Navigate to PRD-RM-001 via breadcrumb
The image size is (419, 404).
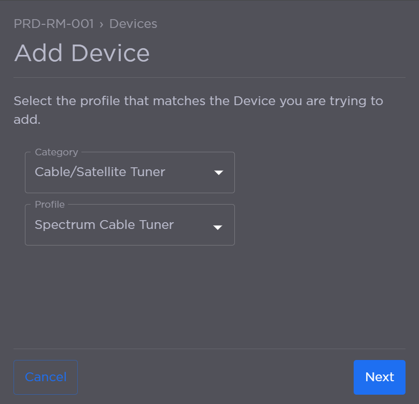pos(54,24)
